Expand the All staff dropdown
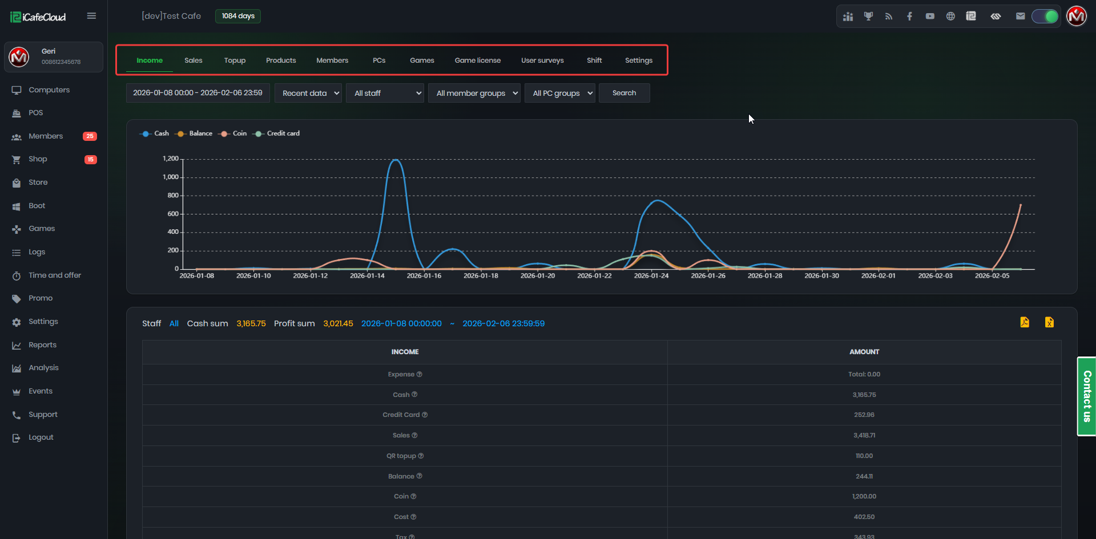1096x539 pixels. [385, 93]
